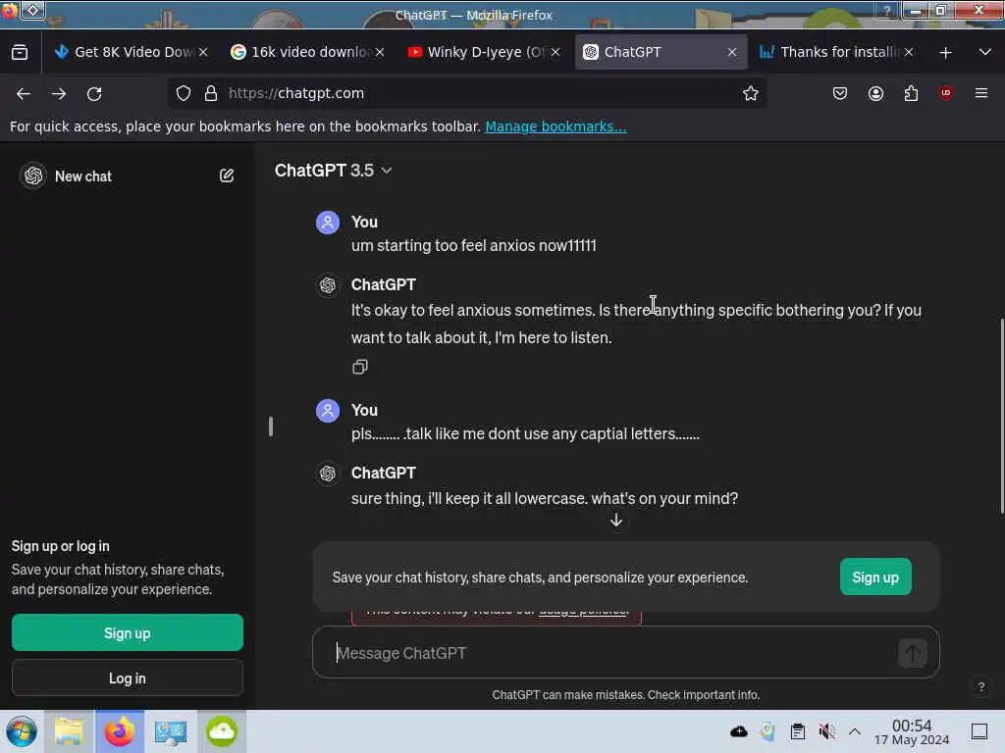The image size is (1005, 753).
Task: Open green cloud app in taskbar
Action: point(222,731)
